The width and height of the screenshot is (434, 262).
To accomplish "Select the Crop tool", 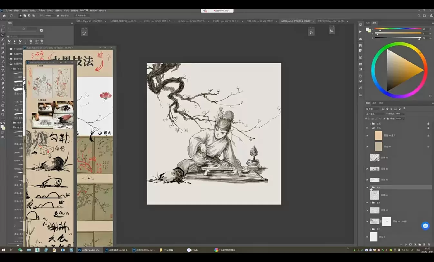I will click(x=3, y=44).
